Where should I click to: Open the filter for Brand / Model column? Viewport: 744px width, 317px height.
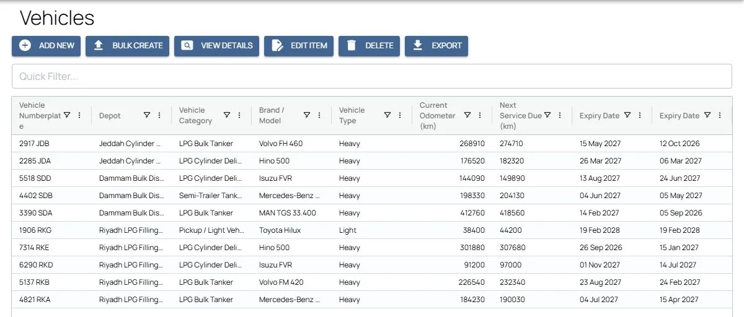tap(307, 115)
